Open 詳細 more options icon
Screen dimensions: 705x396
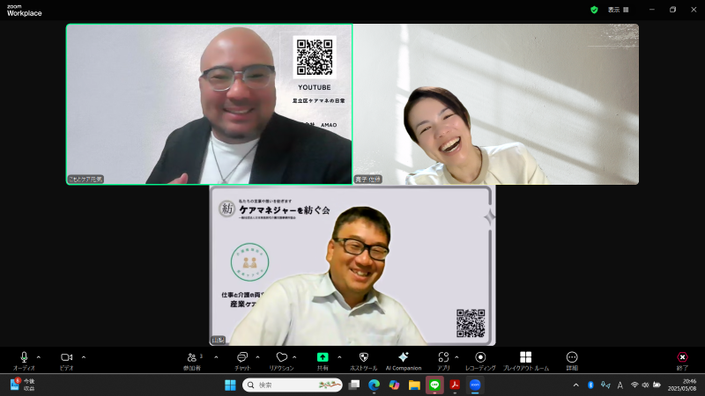572,357
